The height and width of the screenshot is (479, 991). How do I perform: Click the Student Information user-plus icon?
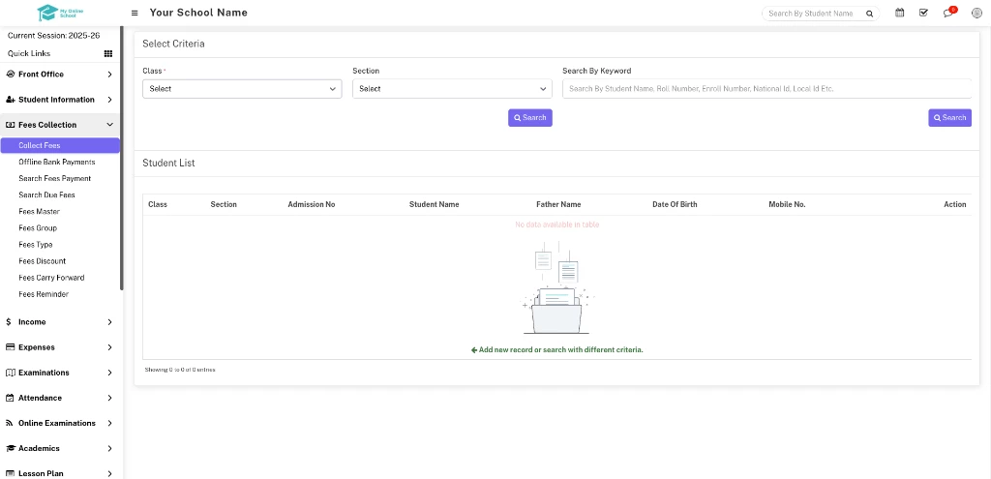(10, 100)
